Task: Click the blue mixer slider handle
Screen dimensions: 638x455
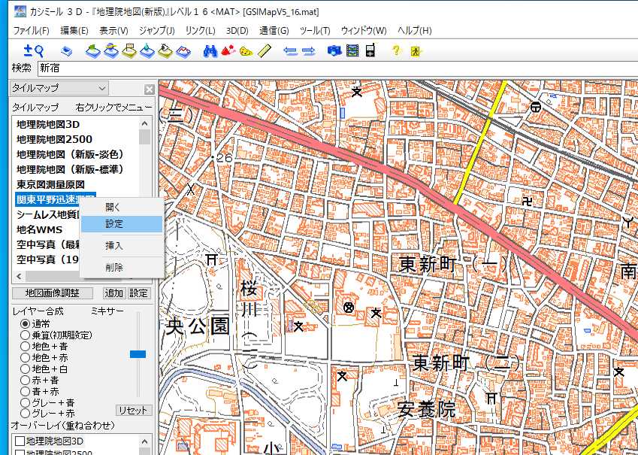Action: click(138, 354)
